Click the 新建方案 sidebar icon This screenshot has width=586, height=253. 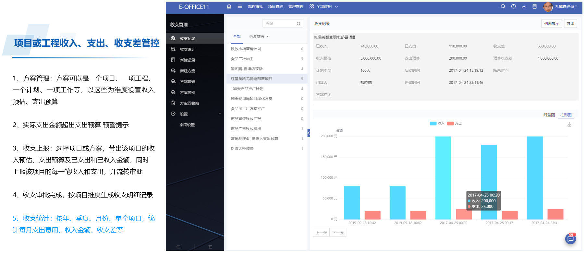click(x=173, y=70)
